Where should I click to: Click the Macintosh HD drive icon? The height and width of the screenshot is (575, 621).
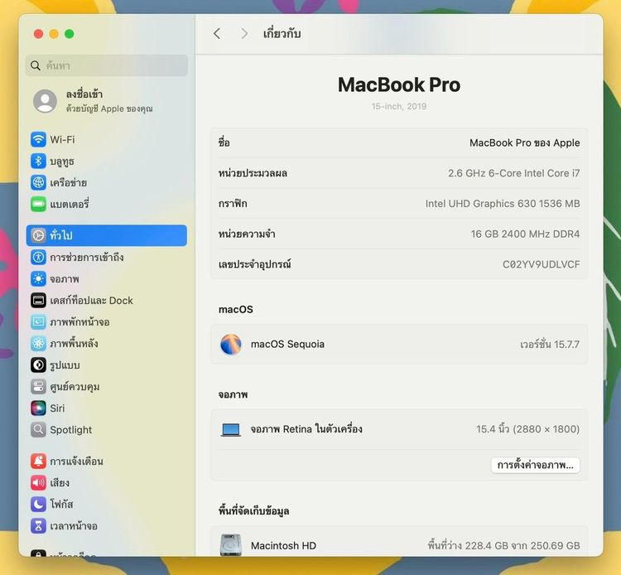(x=230, y=545)
